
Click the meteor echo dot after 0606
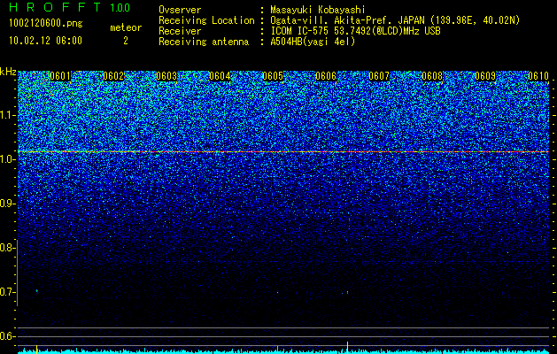[347, 293]
